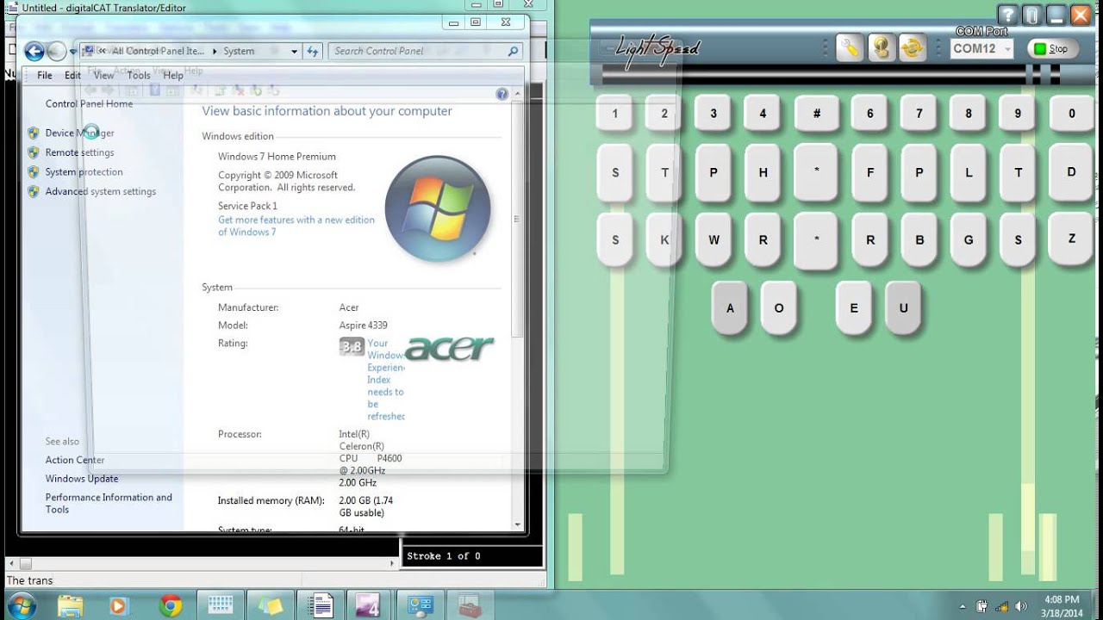Click the LightSpeed yellow refresh arrows icon
This screenshot has width=1103, height=620.
click(912, 48)
